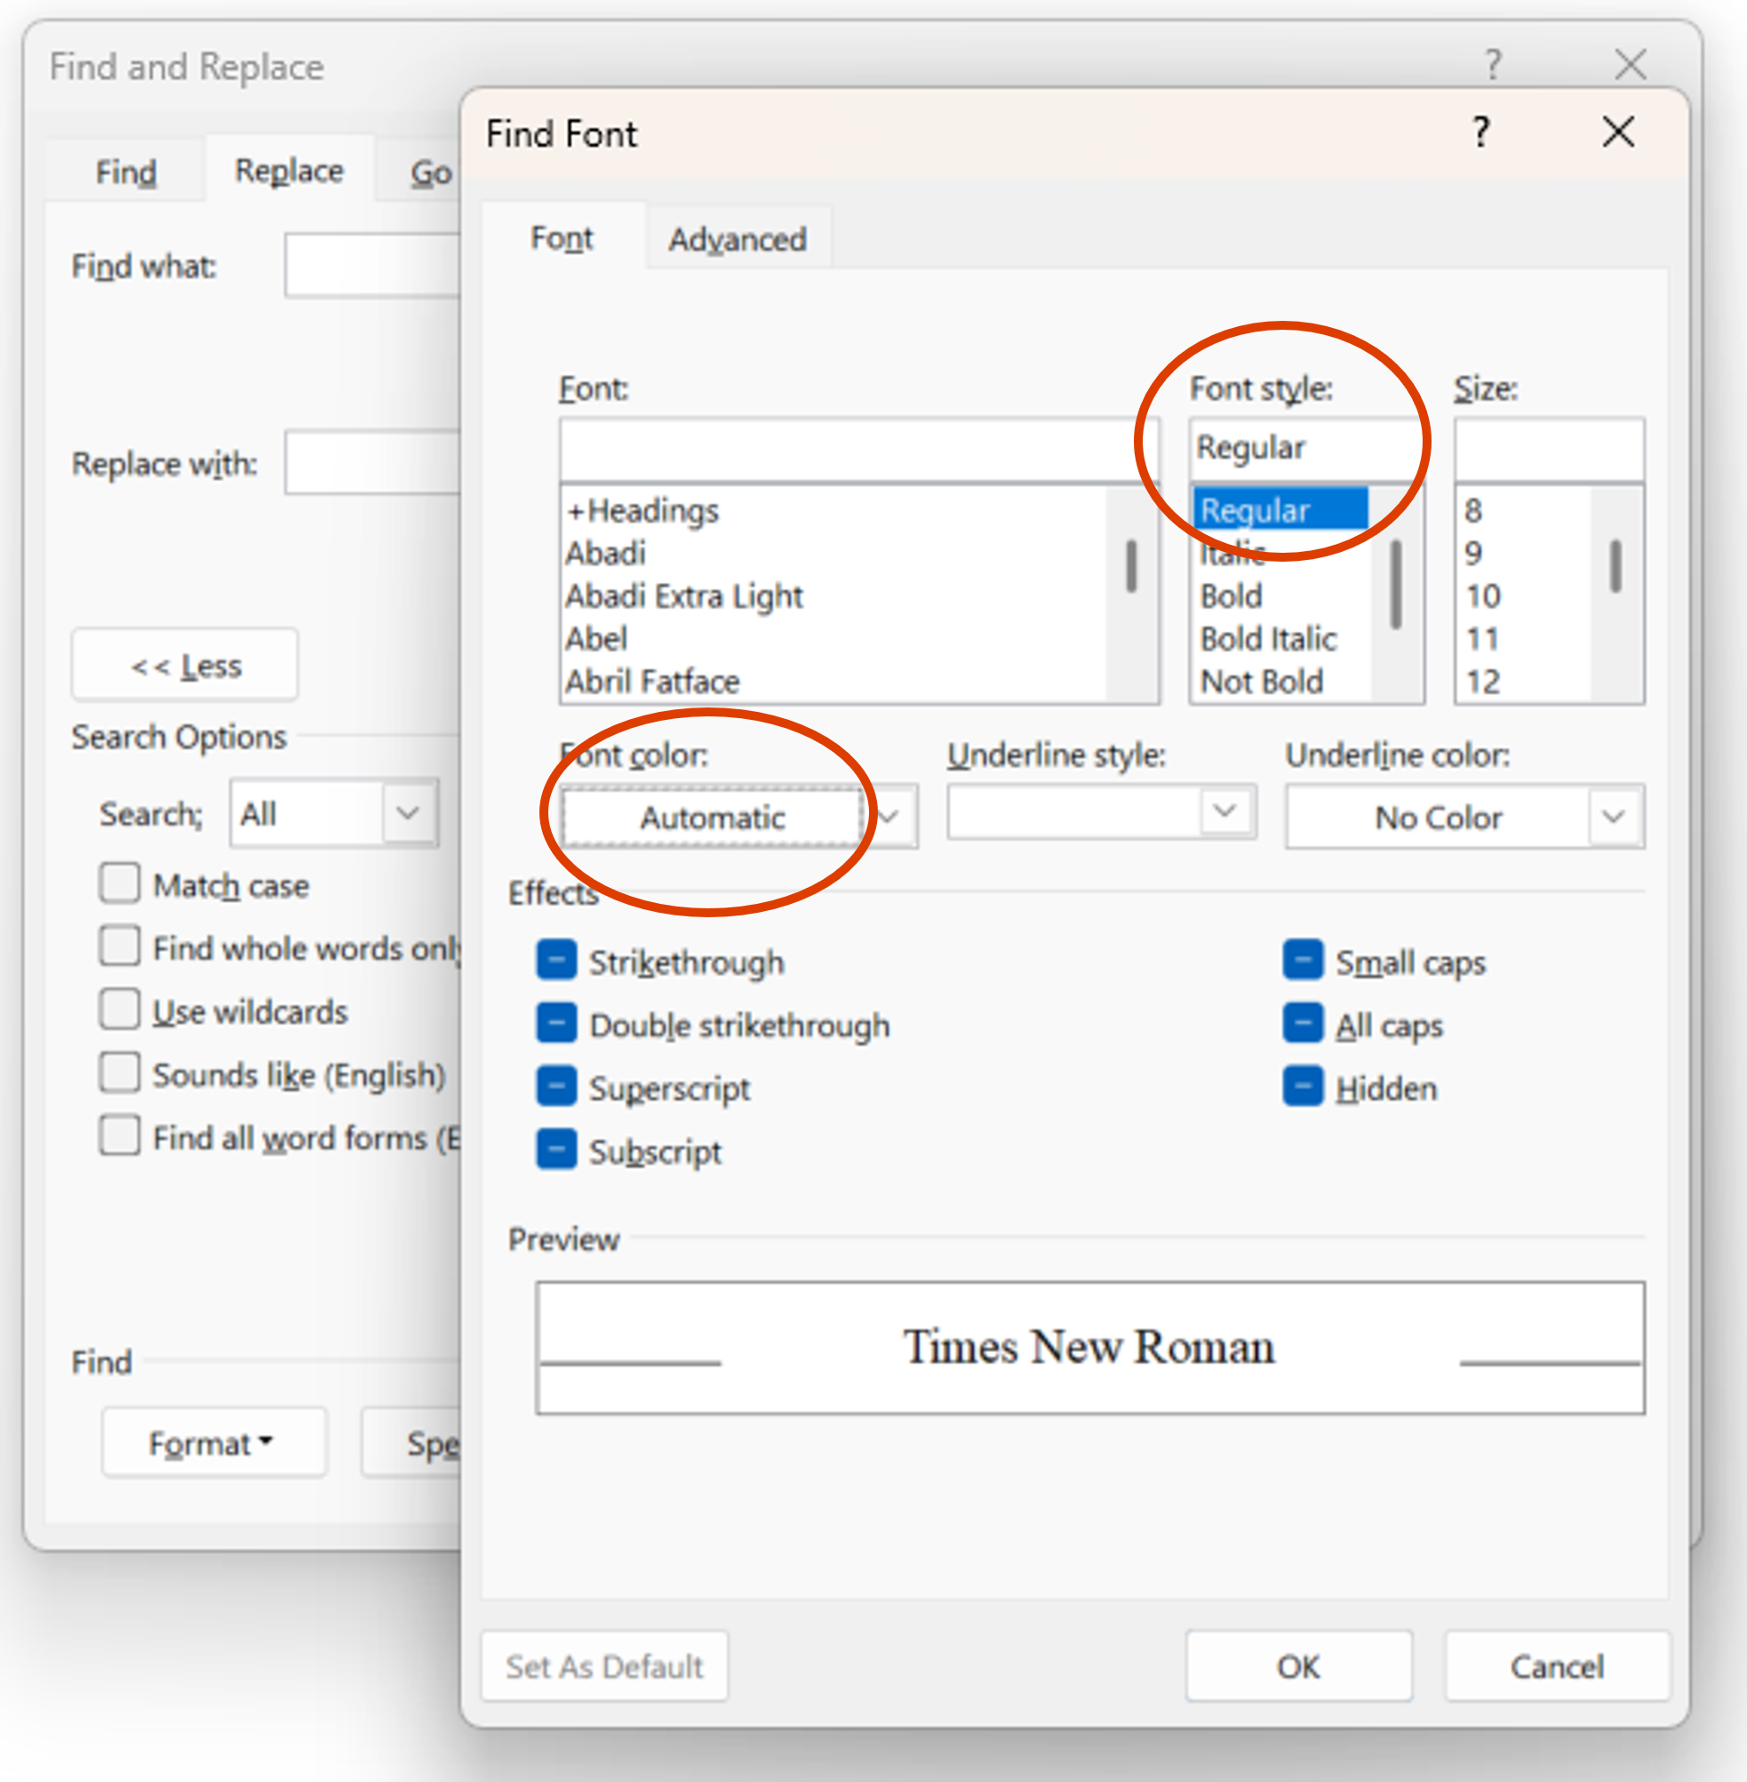Image resolution: width=1747 pixels, height=1782 pixels.
Task: Toggle the Strikethrough effect checkbox
Action: [x=556, y=961]
